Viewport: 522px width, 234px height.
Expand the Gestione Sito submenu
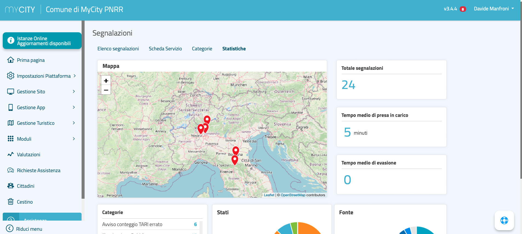tap(74, 91)
